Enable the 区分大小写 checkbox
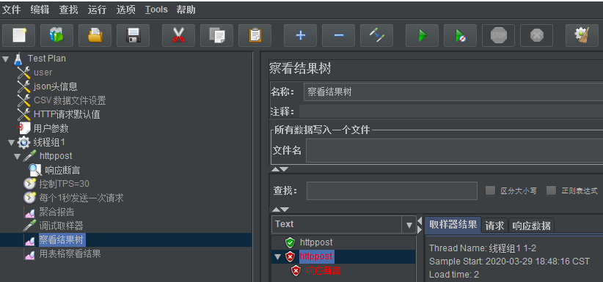This screenshot has width=603, height=282. 490,190
